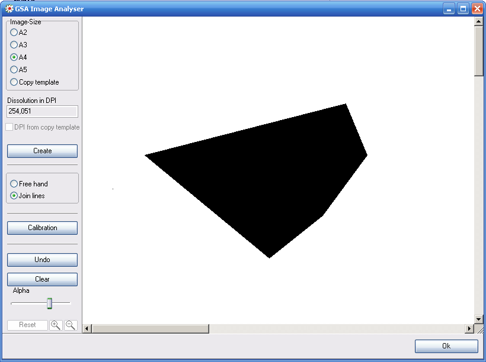The image size is (486, 362).
Task: Click the horizontal scrollbar right arrow
Action: click(x=469, y=329)
